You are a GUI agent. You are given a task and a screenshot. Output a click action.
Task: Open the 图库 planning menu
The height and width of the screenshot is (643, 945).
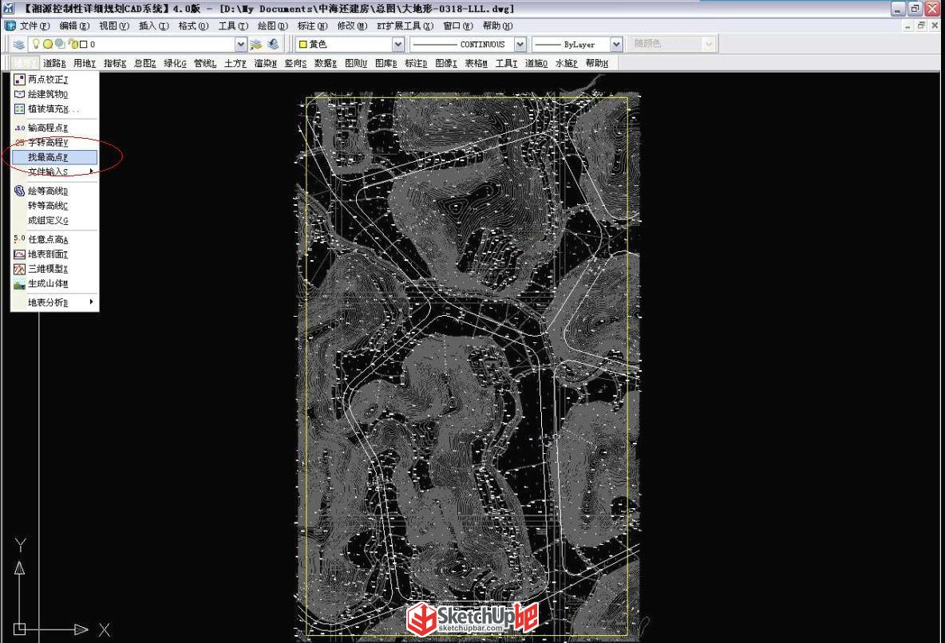[x=386, y=63]
